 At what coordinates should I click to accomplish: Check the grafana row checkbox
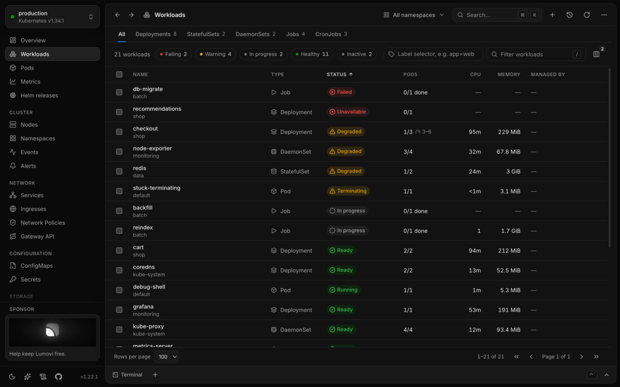click(119, 310)
